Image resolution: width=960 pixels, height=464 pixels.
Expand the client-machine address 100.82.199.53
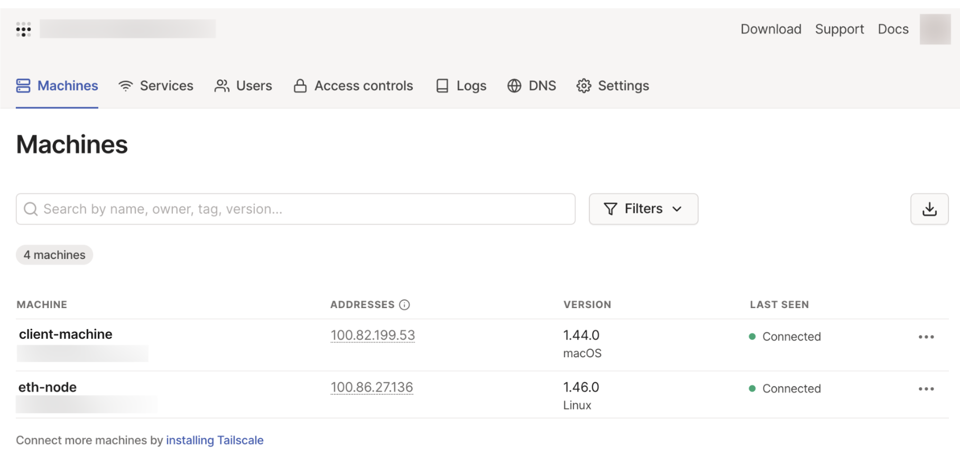point(373,336)
